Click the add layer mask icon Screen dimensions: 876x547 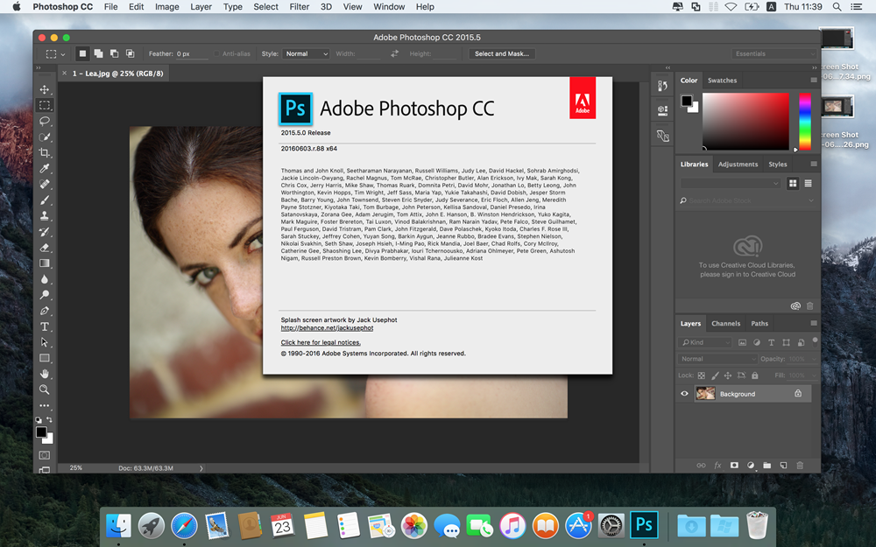[x=734, y=465]
